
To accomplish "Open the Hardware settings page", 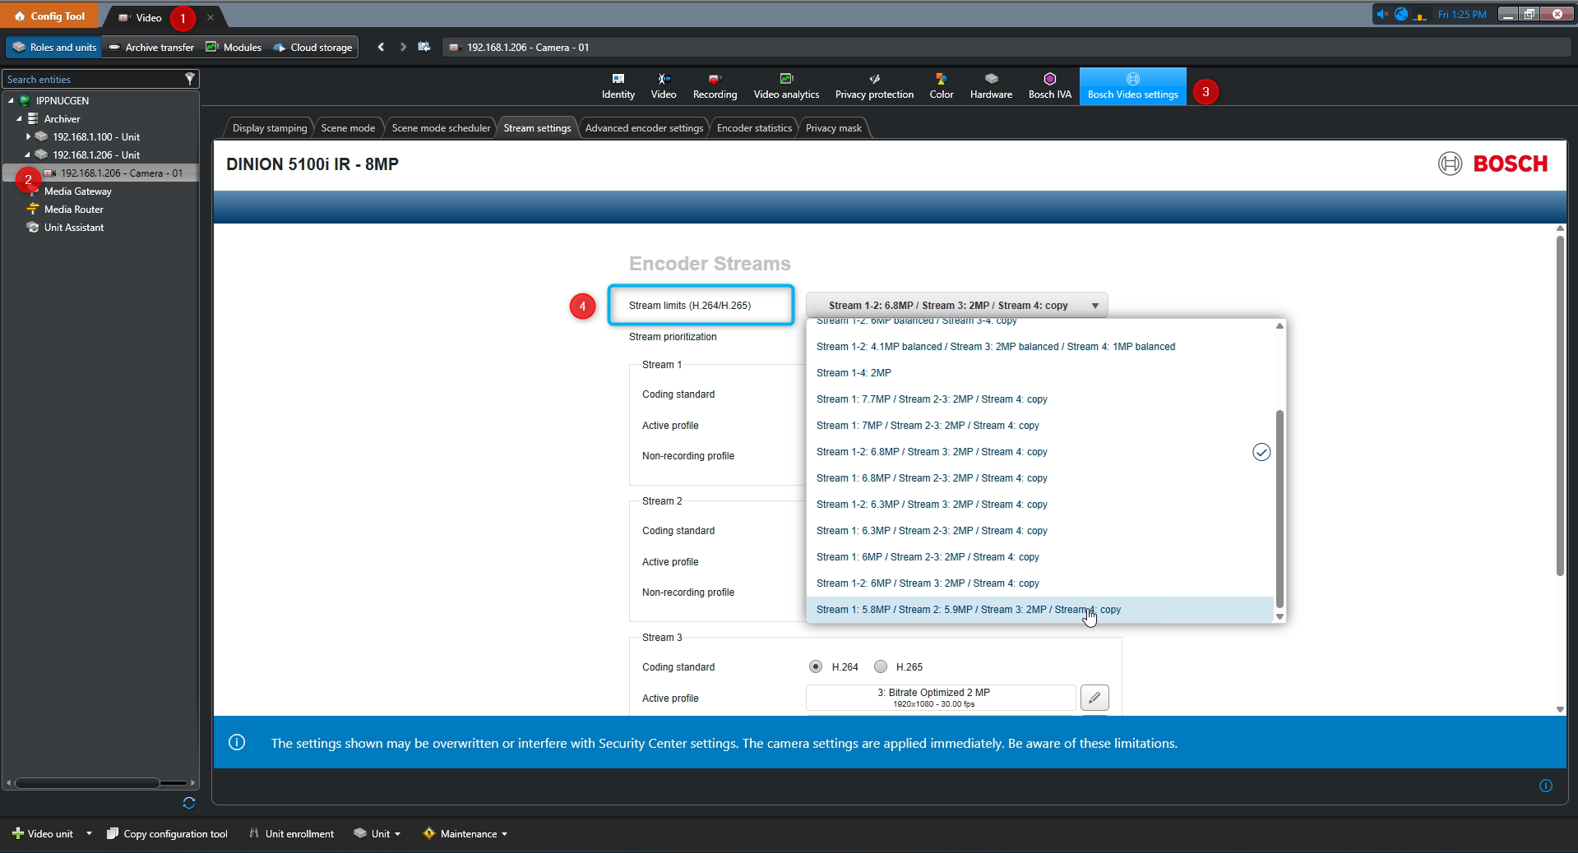I will coord(990,85).
